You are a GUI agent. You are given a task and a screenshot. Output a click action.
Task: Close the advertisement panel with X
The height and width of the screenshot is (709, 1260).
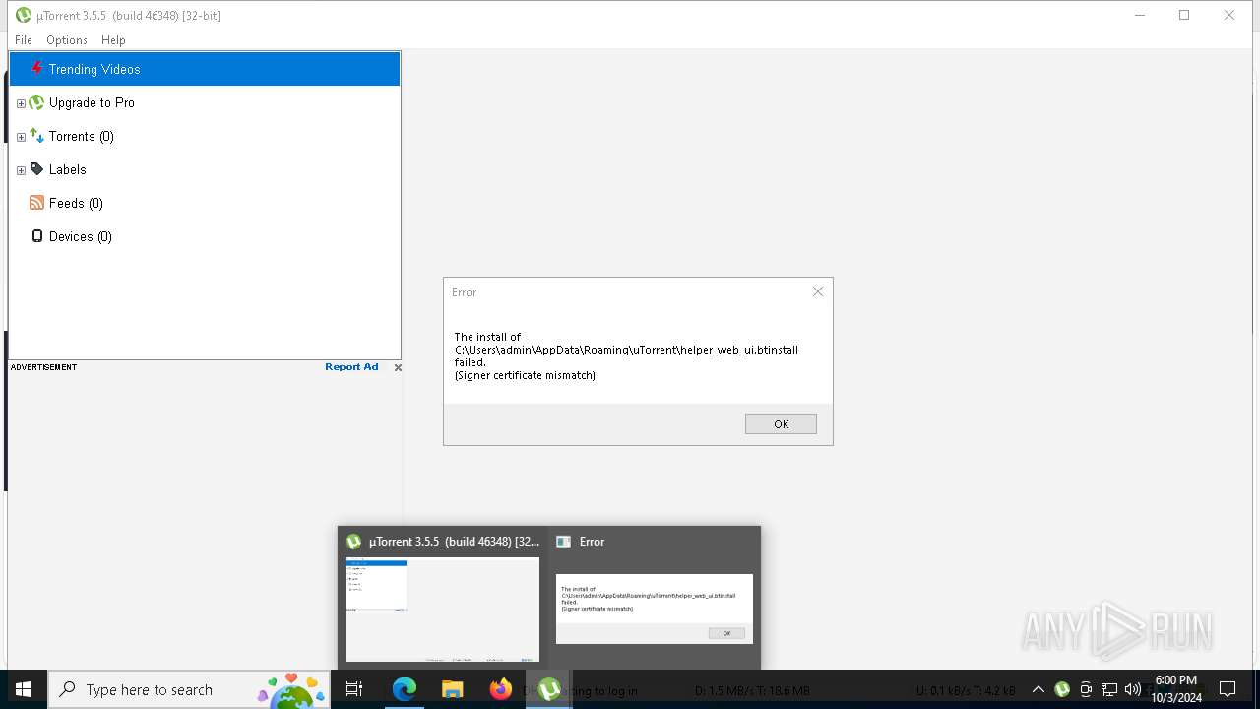coord(398,367)
